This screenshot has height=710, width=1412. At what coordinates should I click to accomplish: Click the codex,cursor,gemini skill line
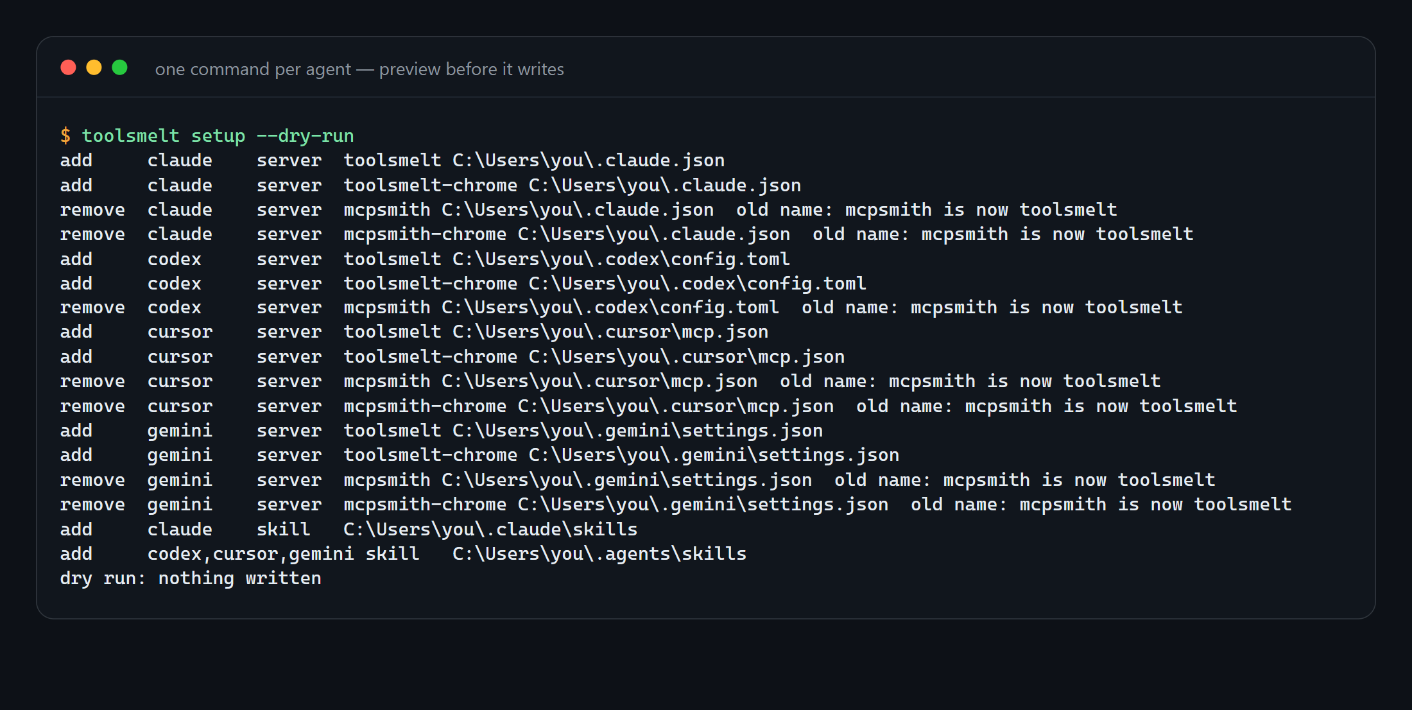coord(403,554)
